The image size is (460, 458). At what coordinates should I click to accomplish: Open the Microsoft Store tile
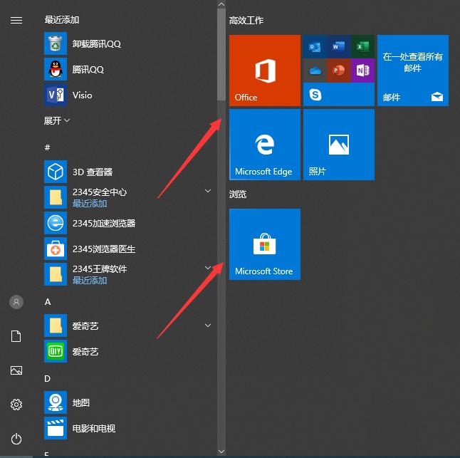pos(265,244)
